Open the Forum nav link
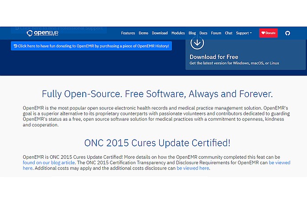Viewport: 307px width, 204px height. tap(216, 33)
